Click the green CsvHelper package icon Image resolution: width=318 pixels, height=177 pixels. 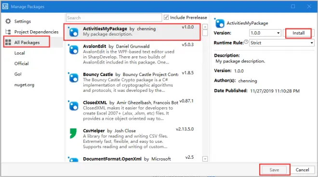coord(73,133)
